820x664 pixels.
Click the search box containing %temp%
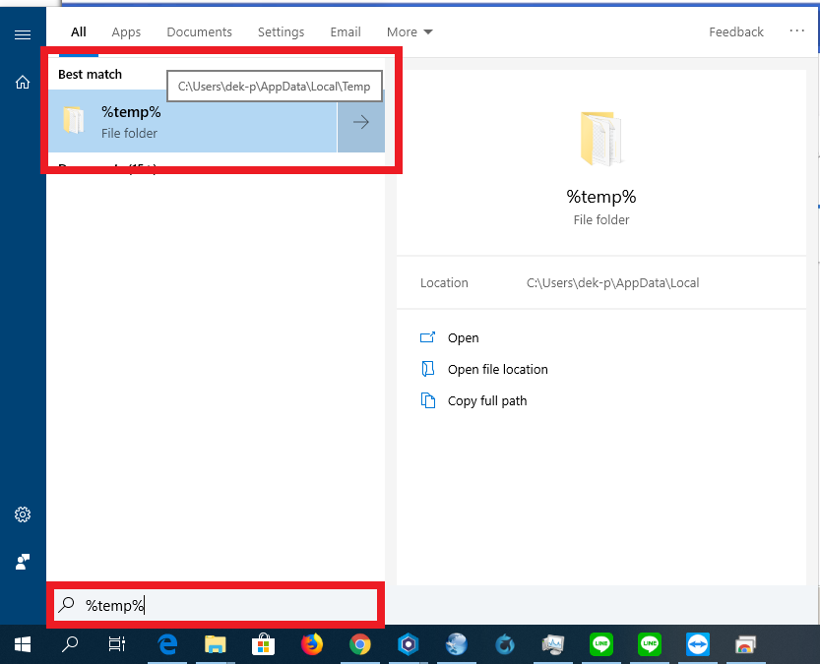[x=226, y=605]
